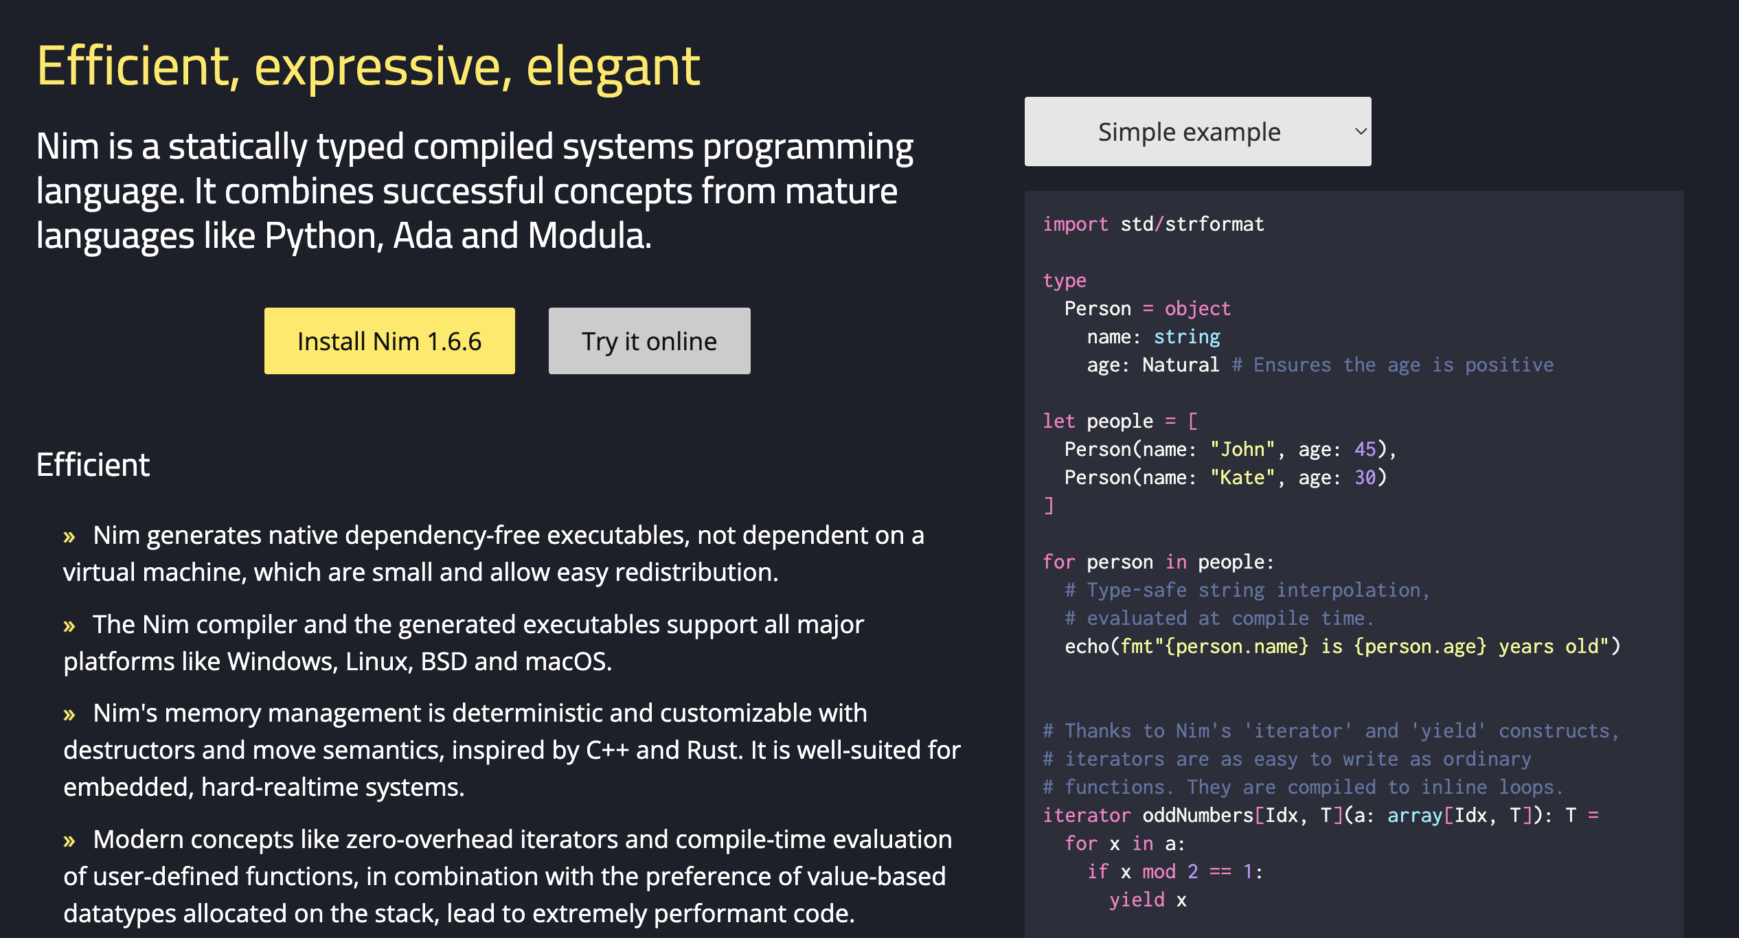Click the Install Nim 1.6.6 button
The image size is (1739, 938).
pos(389,341)
